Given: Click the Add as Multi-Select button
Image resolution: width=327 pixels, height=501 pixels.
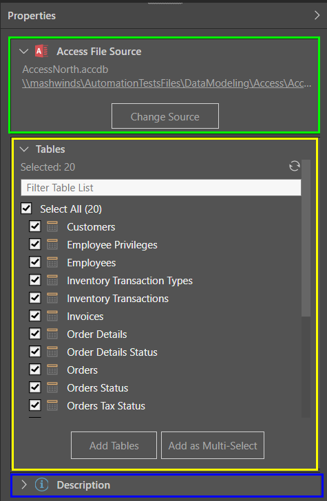Looking at the screenshot, I should (x=213, y=445).
